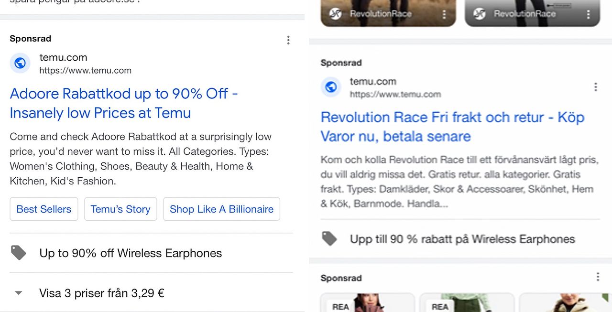
Task: Expand the Visa 3 priser från 3,29 € arrow
Action: pos(19,293)
